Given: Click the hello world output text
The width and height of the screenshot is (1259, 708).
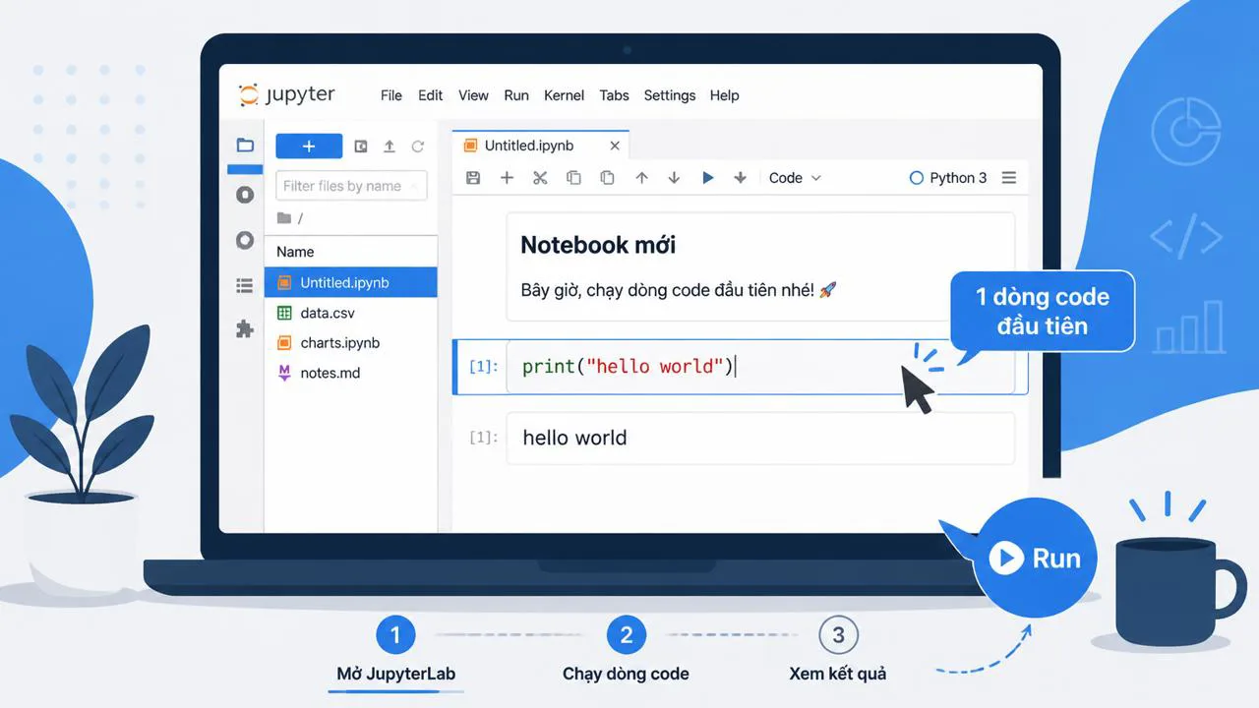Looking at the screenshot, I should tap(574, 438).
